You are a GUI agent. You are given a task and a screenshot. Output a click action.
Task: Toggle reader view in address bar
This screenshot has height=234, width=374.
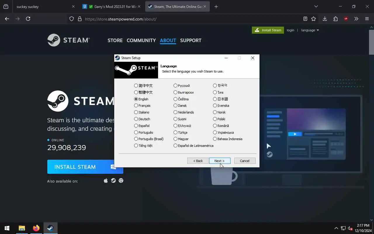pos(305,19)
